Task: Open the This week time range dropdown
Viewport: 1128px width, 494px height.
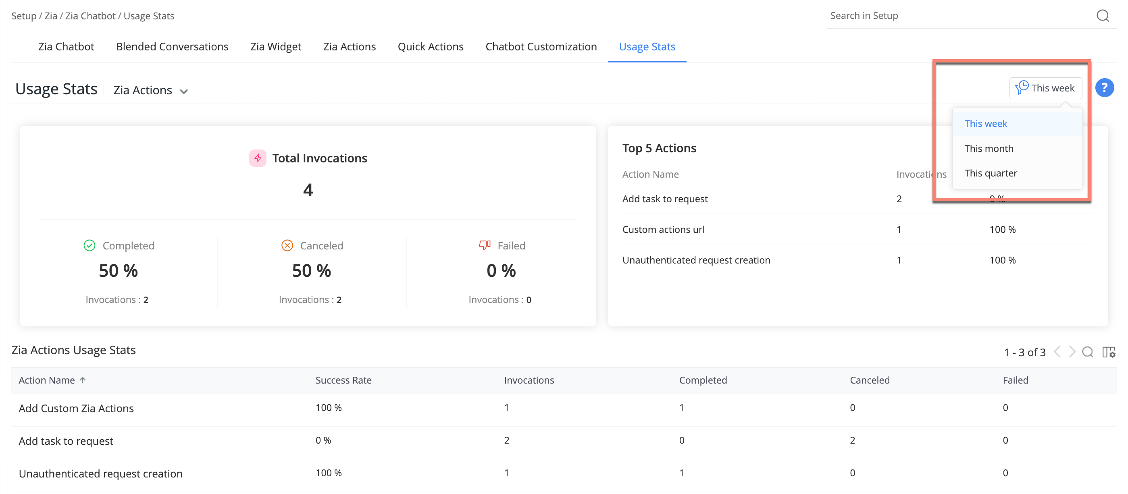Action: point(1045,88)
